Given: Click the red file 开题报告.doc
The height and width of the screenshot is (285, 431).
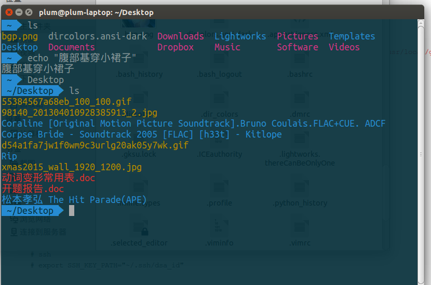Looking at the screenshot, I should click(33, 189).
